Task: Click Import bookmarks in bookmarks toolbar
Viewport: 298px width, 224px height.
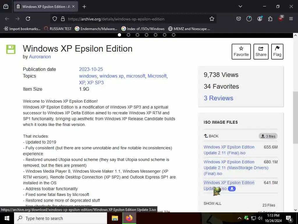Action: (22, 29)
